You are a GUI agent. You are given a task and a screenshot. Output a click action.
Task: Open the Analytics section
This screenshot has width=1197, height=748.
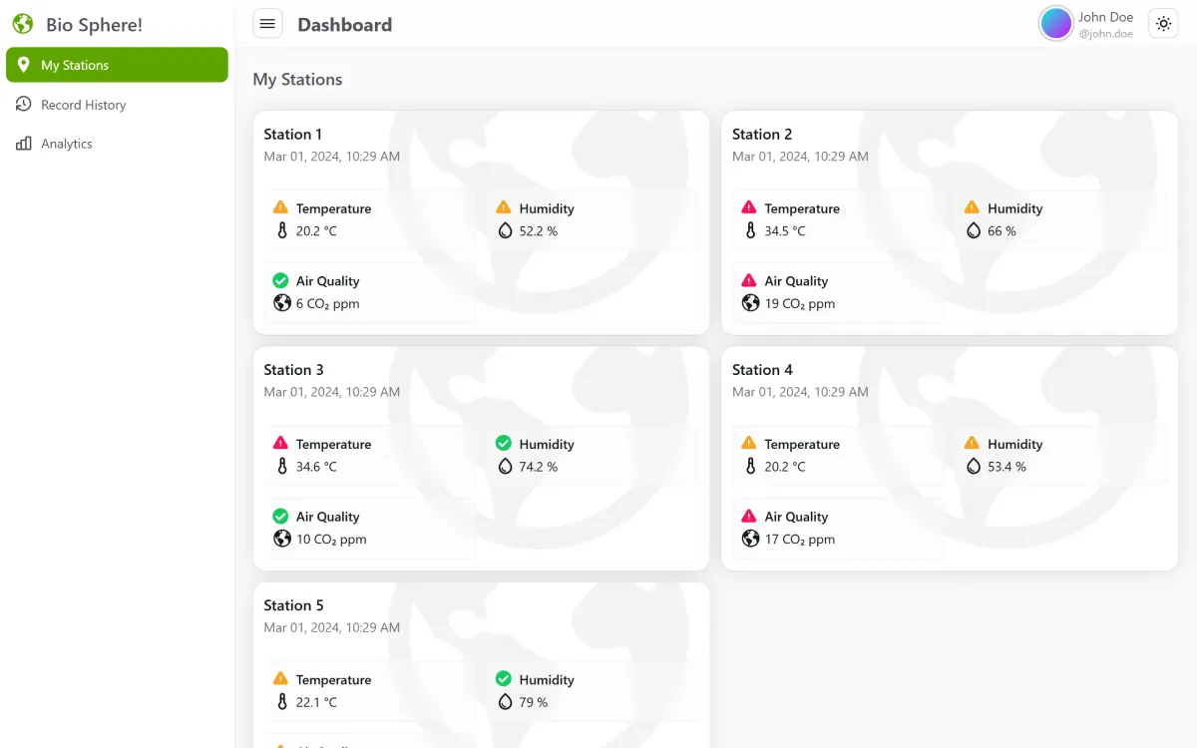click(66, 144)
